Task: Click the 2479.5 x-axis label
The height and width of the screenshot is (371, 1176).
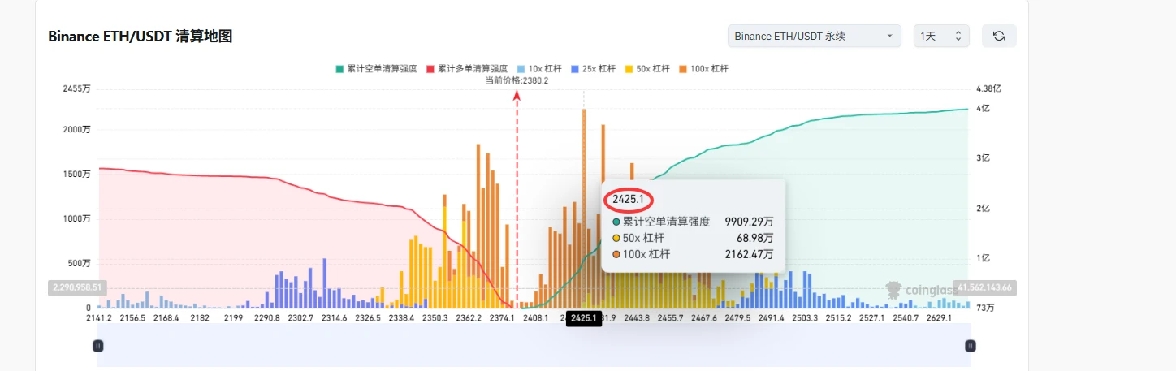Action: click(x=737, y=318)
